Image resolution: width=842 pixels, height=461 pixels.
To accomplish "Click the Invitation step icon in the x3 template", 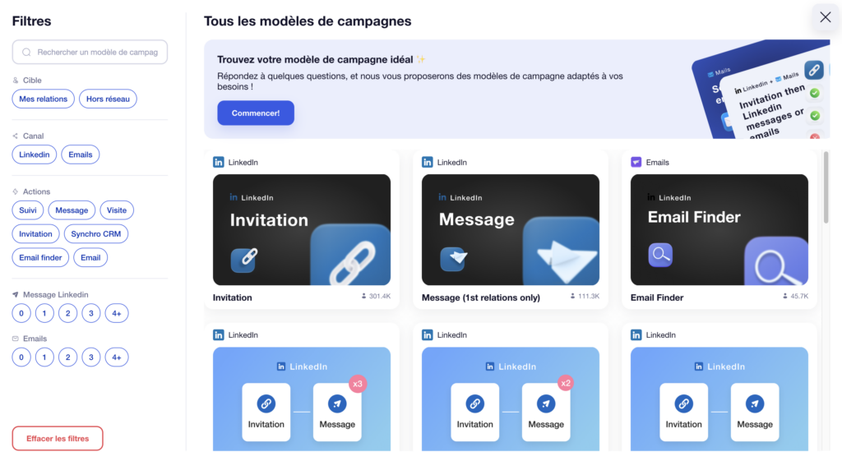I will pos(266,403).
